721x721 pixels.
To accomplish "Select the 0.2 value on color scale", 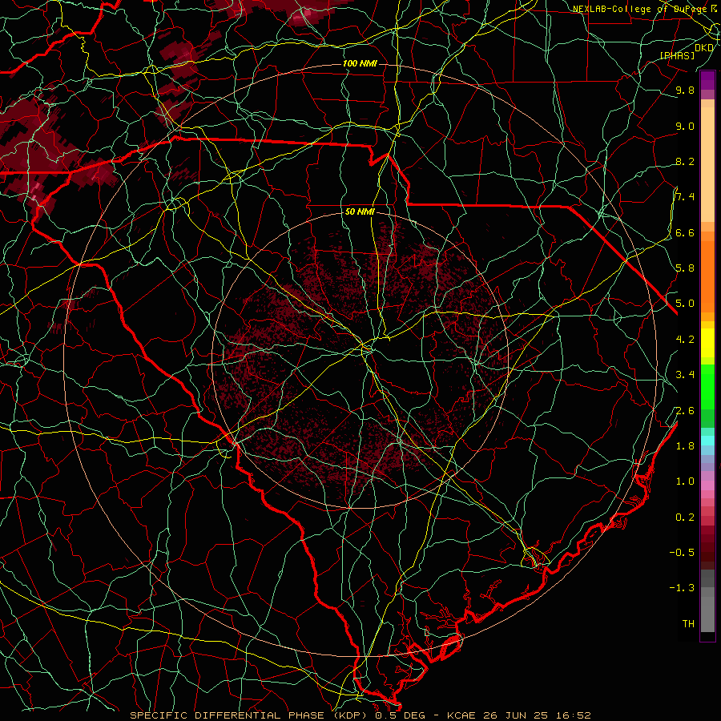I will pyautogui.click(x=685, y=518).
